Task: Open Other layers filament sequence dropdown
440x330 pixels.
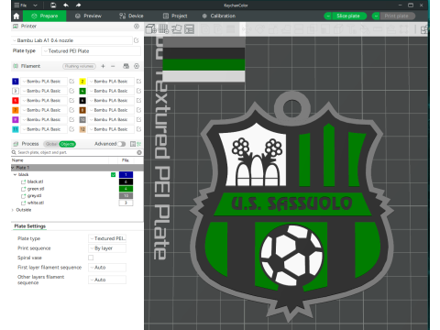Action: tap(107, 280)
